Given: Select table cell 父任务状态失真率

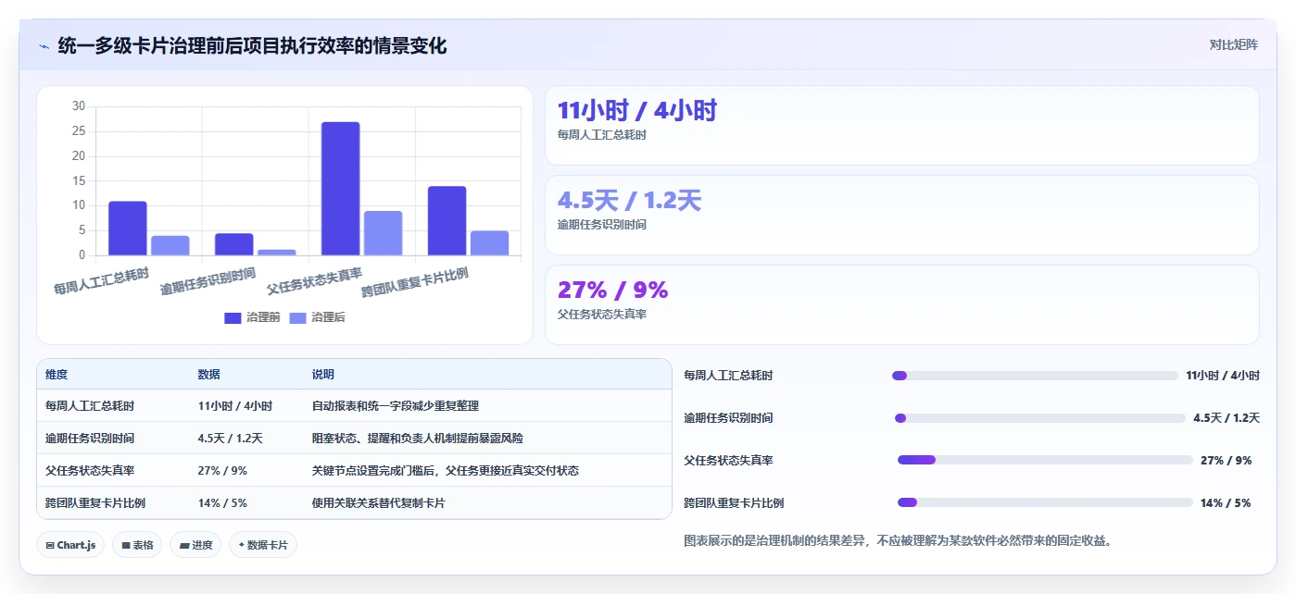Looking at the screenshot, I should 90,471.
